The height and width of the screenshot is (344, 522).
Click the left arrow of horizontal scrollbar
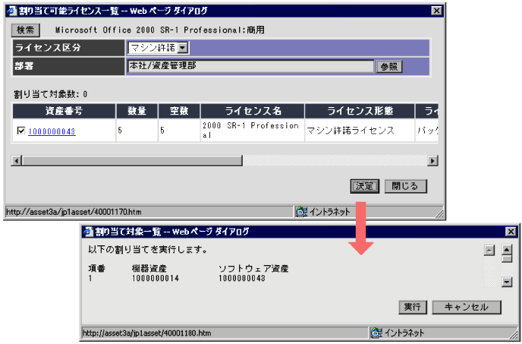click(x=16, y=161)
